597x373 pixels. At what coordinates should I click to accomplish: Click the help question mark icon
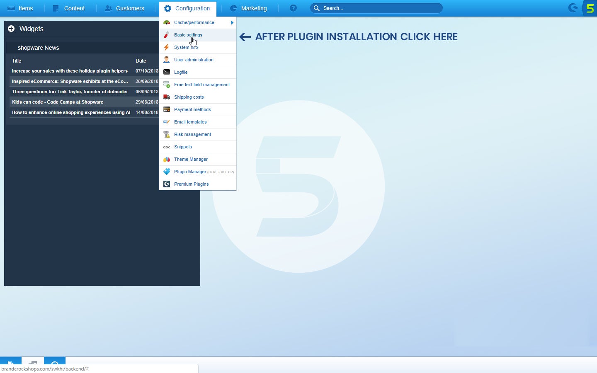tap(293, 8)
